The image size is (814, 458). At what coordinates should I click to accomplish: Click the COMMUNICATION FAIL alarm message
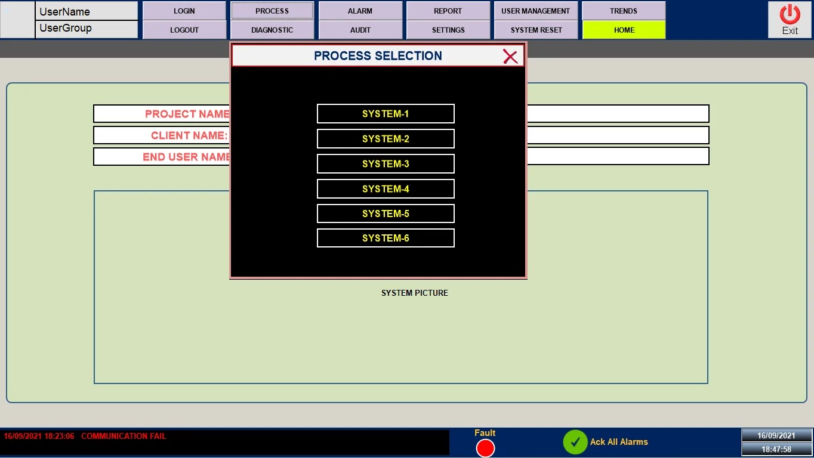click(124, 437)
